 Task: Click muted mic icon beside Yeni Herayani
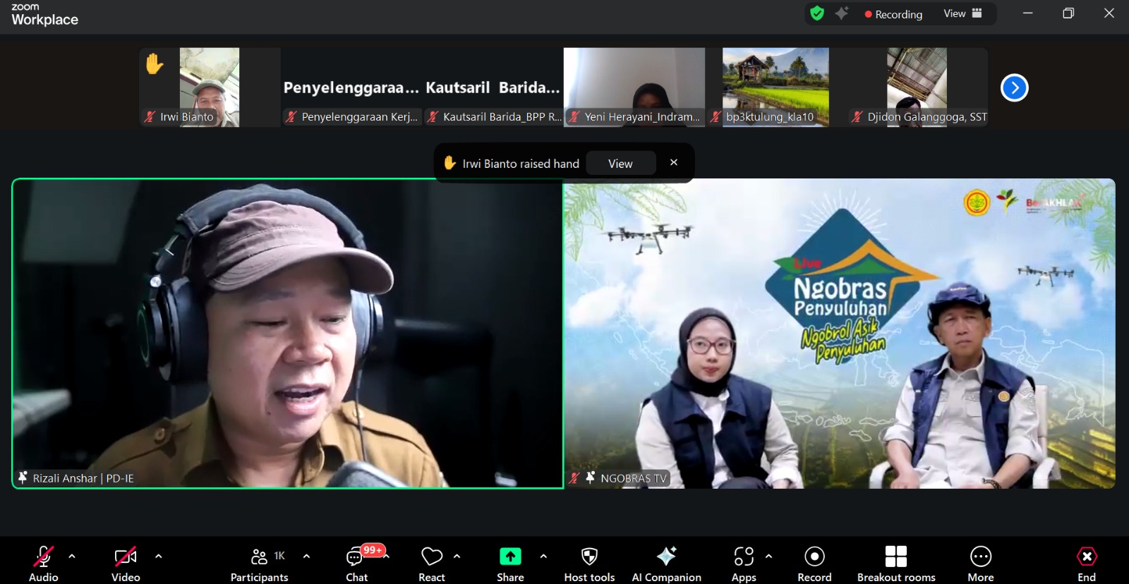point(574,117)
